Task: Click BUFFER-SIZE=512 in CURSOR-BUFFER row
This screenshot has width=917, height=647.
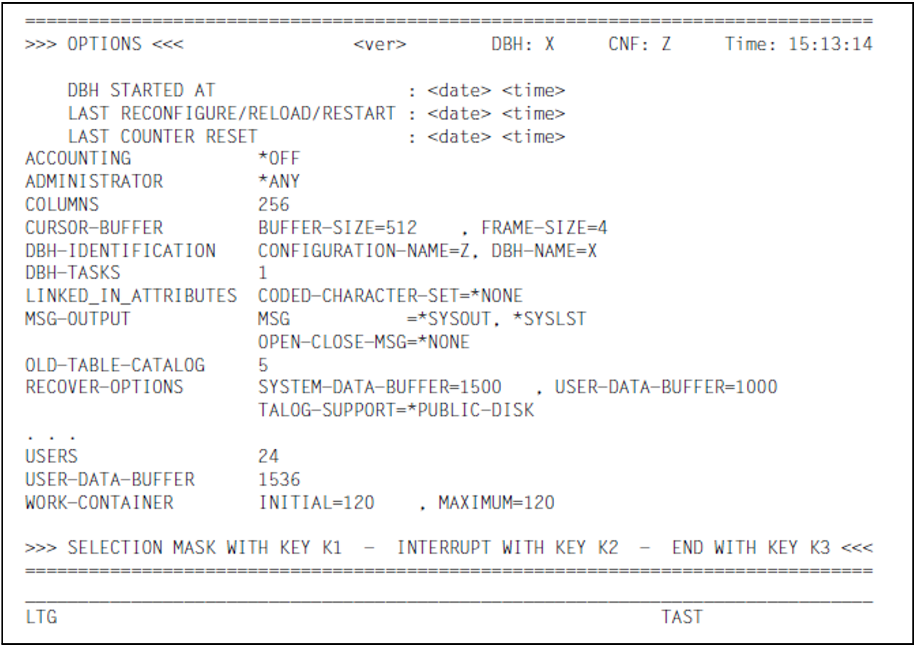Action: 337,228
